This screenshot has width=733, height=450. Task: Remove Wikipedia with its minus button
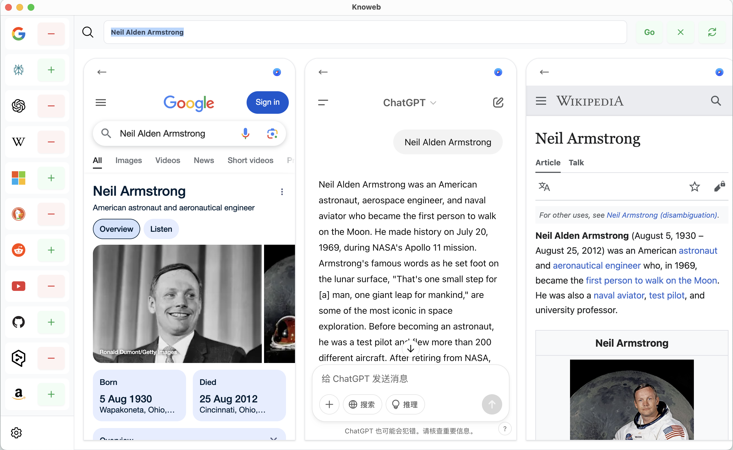click(x=51, y=142)
